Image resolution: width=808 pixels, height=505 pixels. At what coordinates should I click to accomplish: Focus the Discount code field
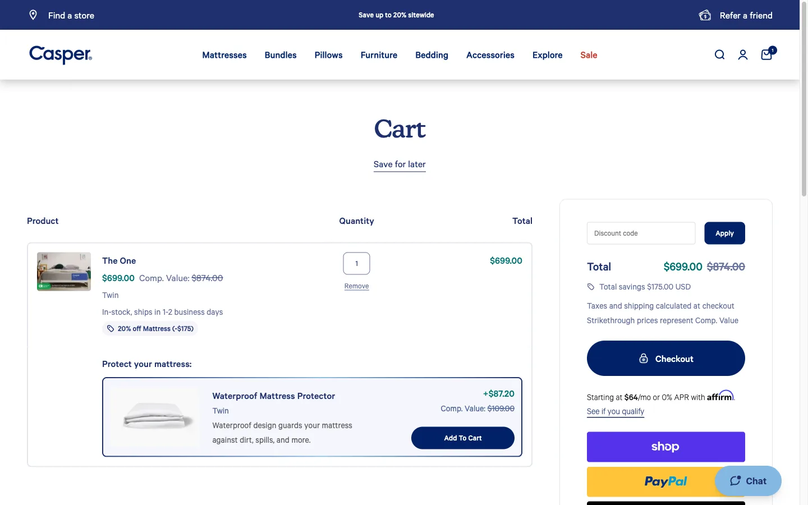point(641,233)
